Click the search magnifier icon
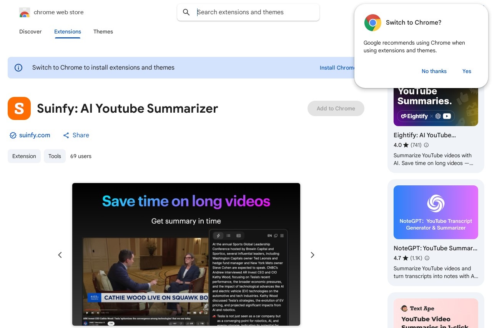 [186, 12]
